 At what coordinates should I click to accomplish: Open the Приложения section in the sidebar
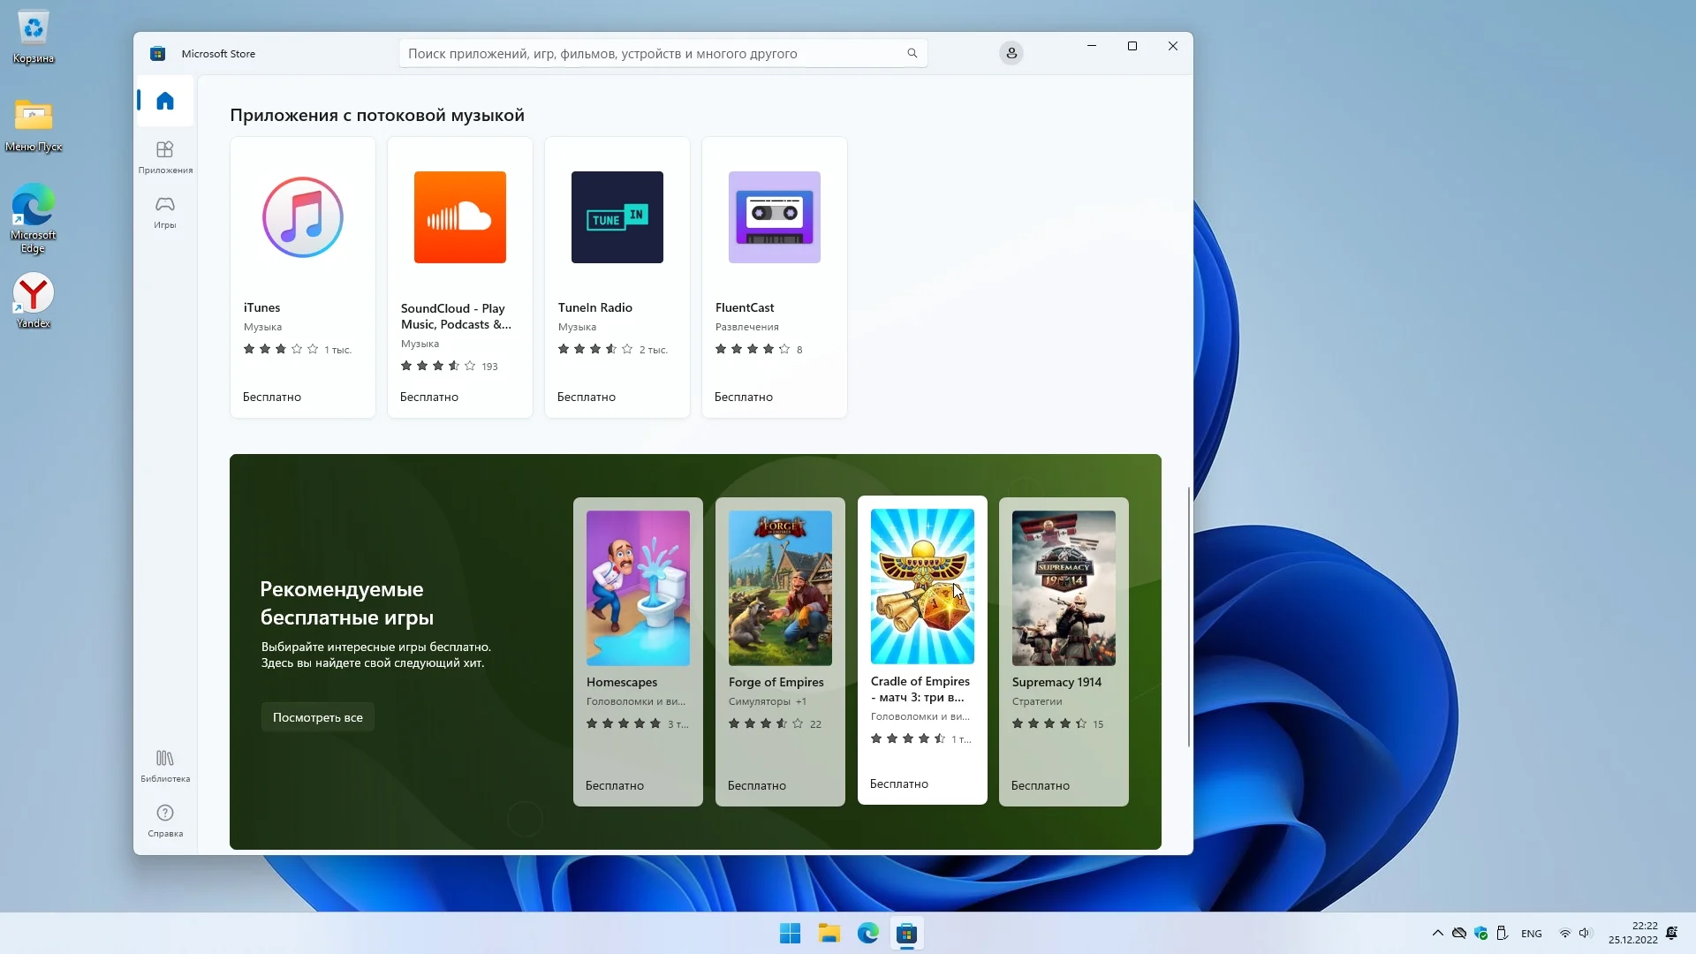pyautogui.click(x=165, y=156)
